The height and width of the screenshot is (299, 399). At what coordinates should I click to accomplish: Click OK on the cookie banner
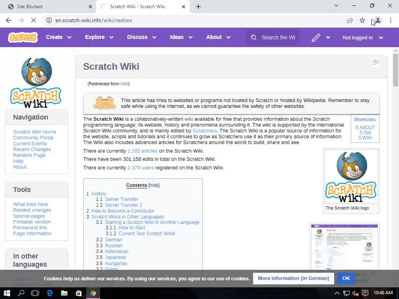(346, 278)
